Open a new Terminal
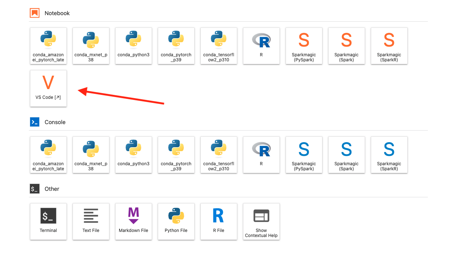Image resolution: width=460 pixels, height=272 pixels. [x=48, y=221]
